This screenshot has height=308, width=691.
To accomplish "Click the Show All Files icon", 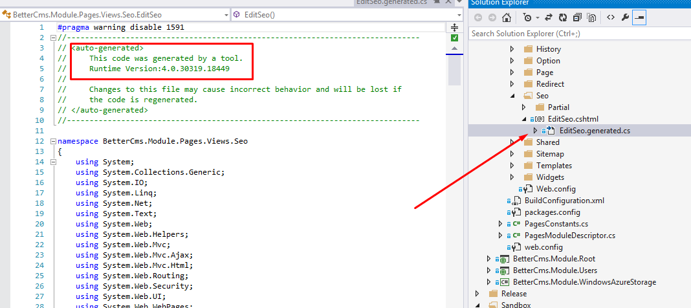I will click(590, 17).
